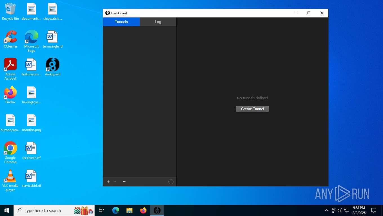Screen dimensions: 383x216
Task: Select the VLC media player shortcut
Action: 10,180
